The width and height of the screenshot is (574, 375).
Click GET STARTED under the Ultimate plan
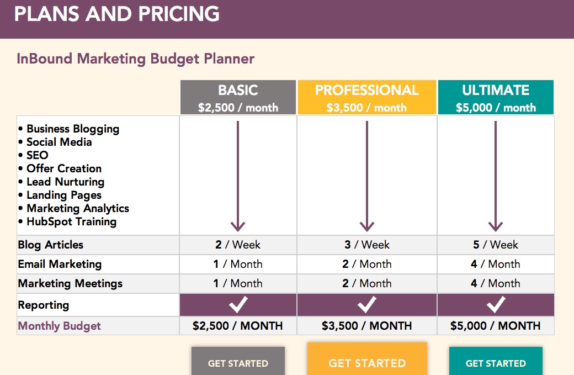(x=495, y=362)
